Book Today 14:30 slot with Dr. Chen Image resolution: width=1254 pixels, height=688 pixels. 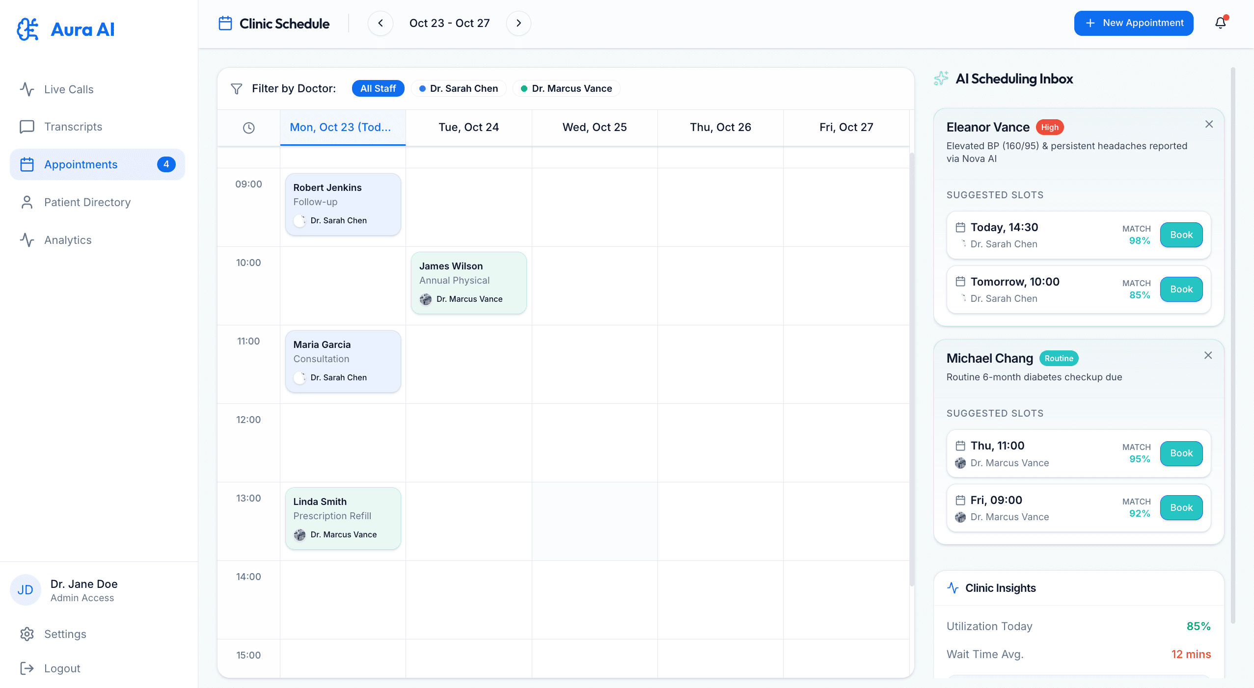coord(1181,235)
